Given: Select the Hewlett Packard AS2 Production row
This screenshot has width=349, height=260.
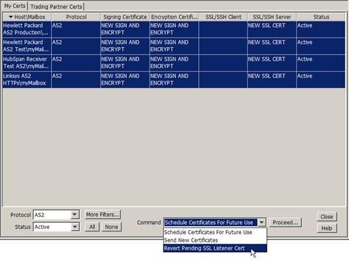Looking at the screenshot, I should [x=174, y=29].
